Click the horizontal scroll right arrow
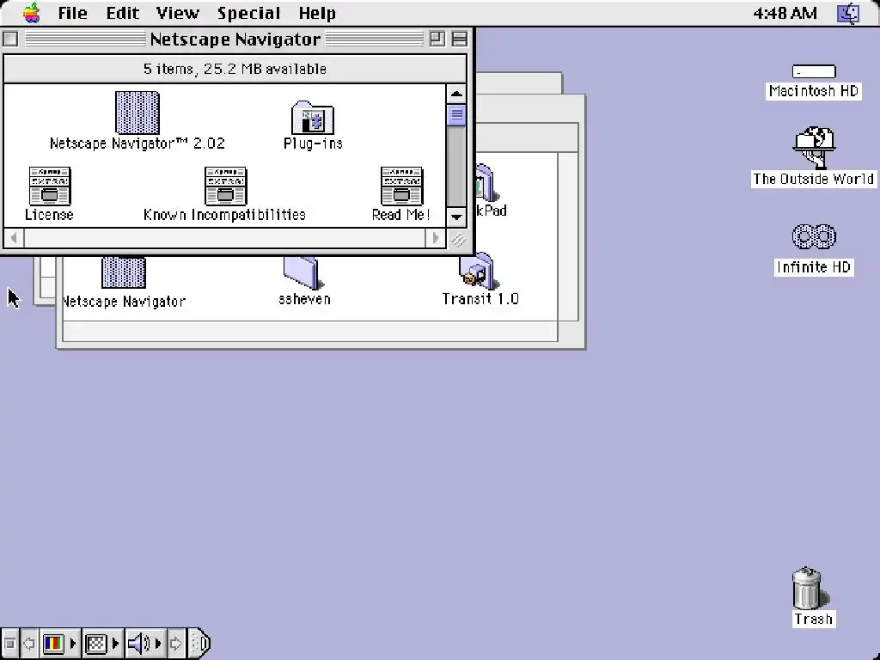The width and height of the screenshot is (880, 660). [x=436, y=238]
